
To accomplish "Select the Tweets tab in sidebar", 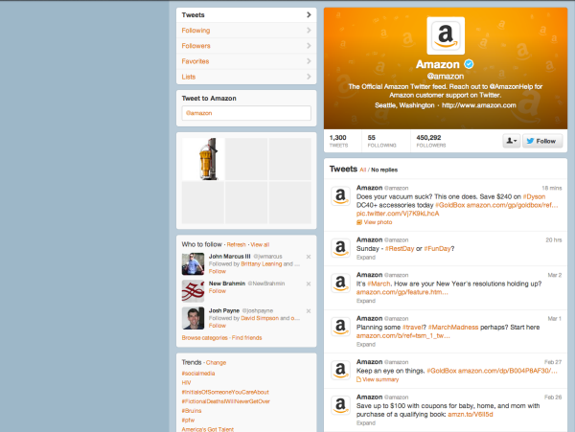I will tap(246, 15).
